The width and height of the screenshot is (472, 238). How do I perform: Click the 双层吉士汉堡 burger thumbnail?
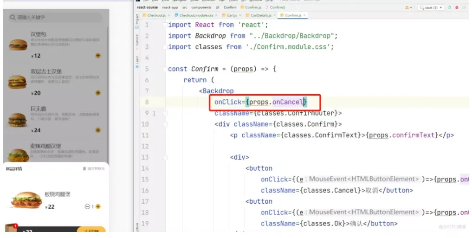[x=17, y=82]
